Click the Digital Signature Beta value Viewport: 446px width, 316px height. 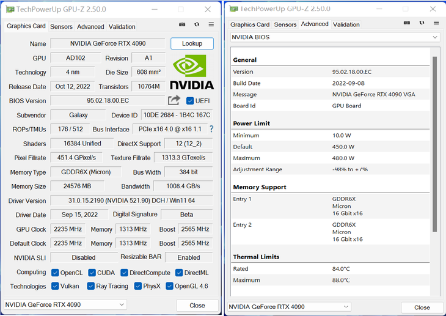(x=186, y=215)
